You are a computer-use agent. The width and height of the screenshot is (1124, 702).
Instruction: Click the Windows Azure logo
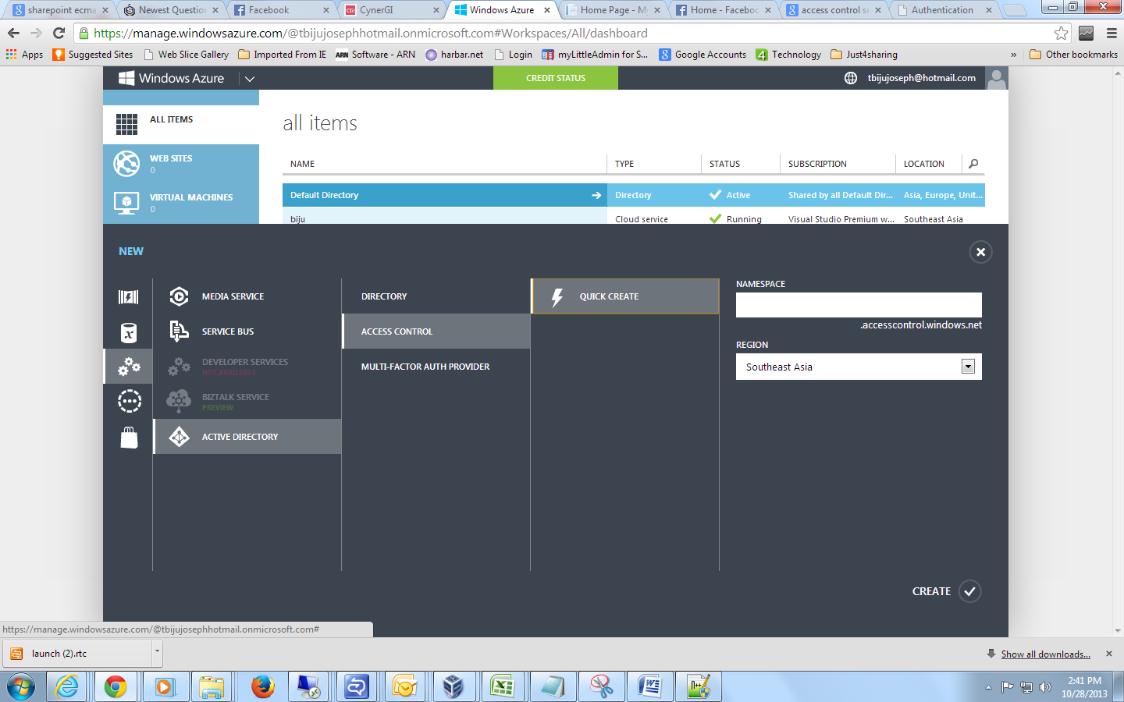(171, 78)
